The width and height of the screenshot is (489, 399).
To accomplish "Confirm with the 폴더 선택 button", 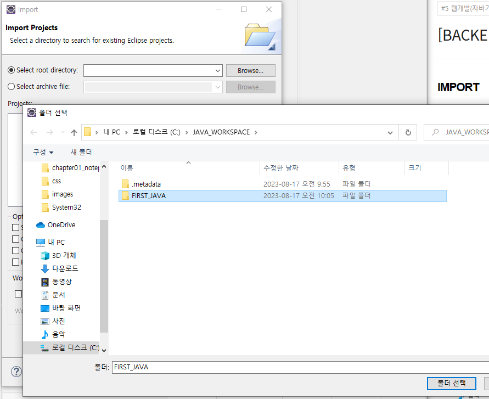I will [451, 384].
